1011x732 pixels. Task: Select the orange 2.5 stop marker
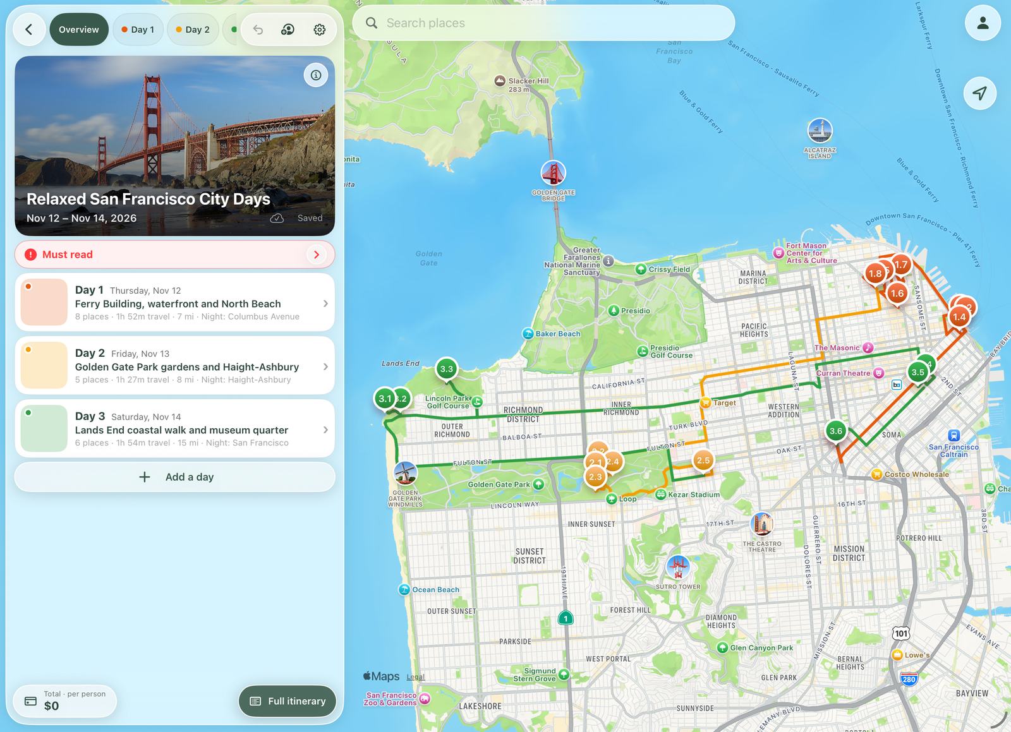[703, 460]
